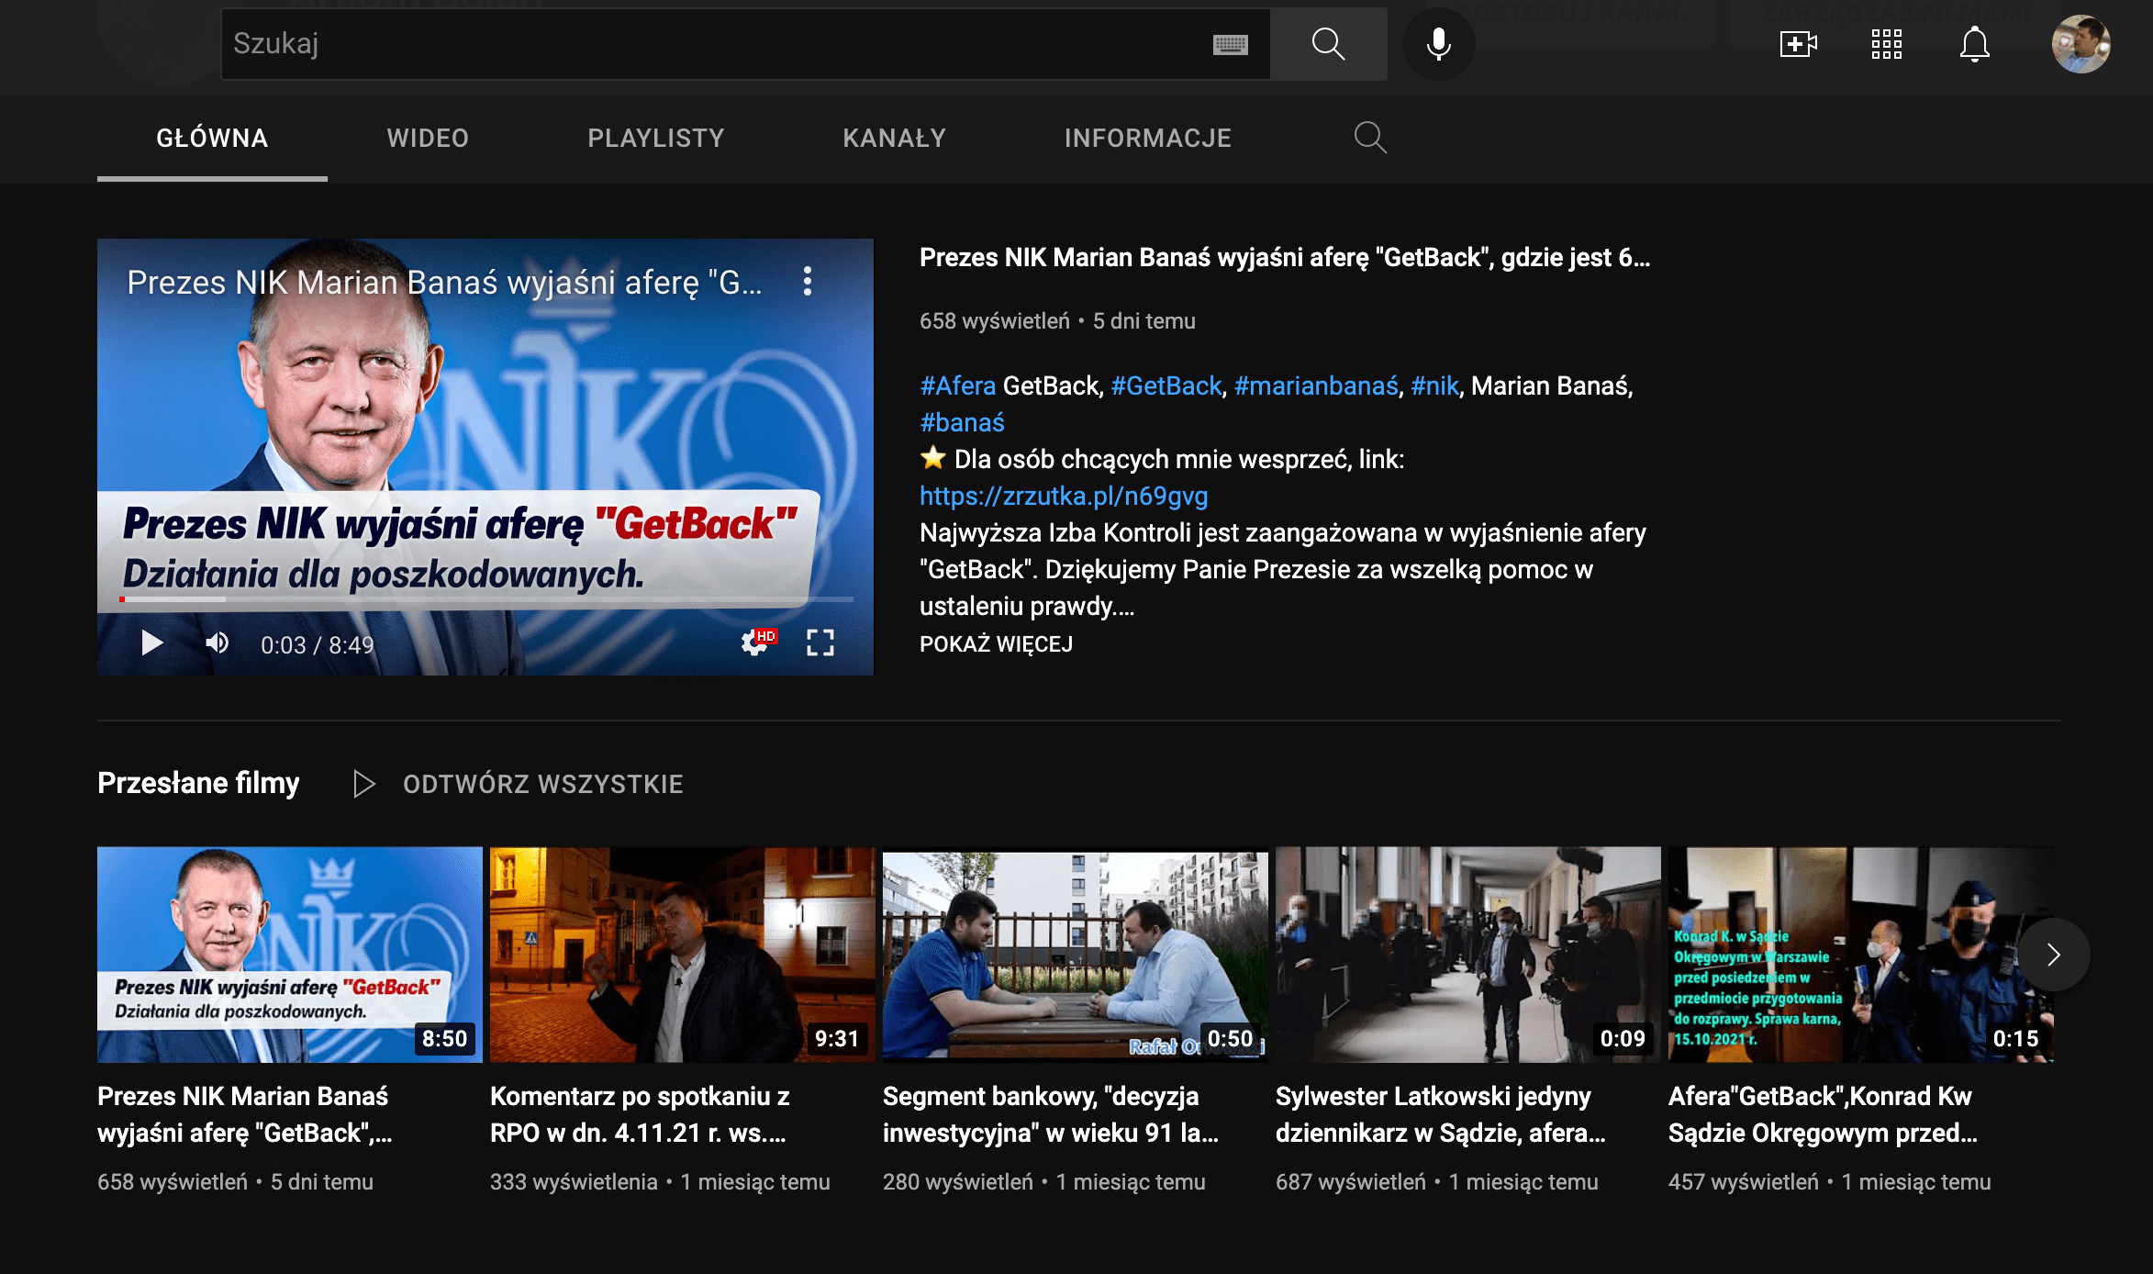
Task: Start voice search with microphone icon
Action: point(1438,43)
